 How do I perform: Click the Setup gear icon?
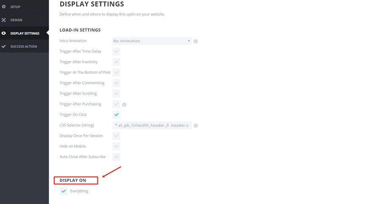coord(4,7)
